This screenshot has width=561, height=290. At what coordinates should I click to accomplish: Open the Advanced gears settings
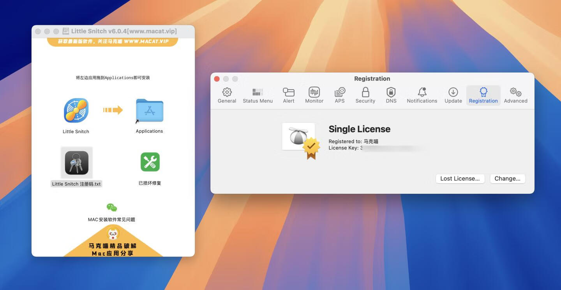[515, 95]
